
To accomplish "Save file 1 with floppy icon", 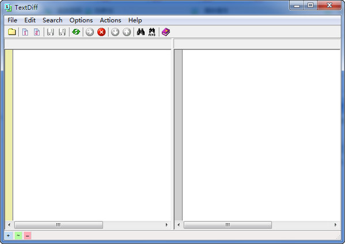I will coord(51,32).
